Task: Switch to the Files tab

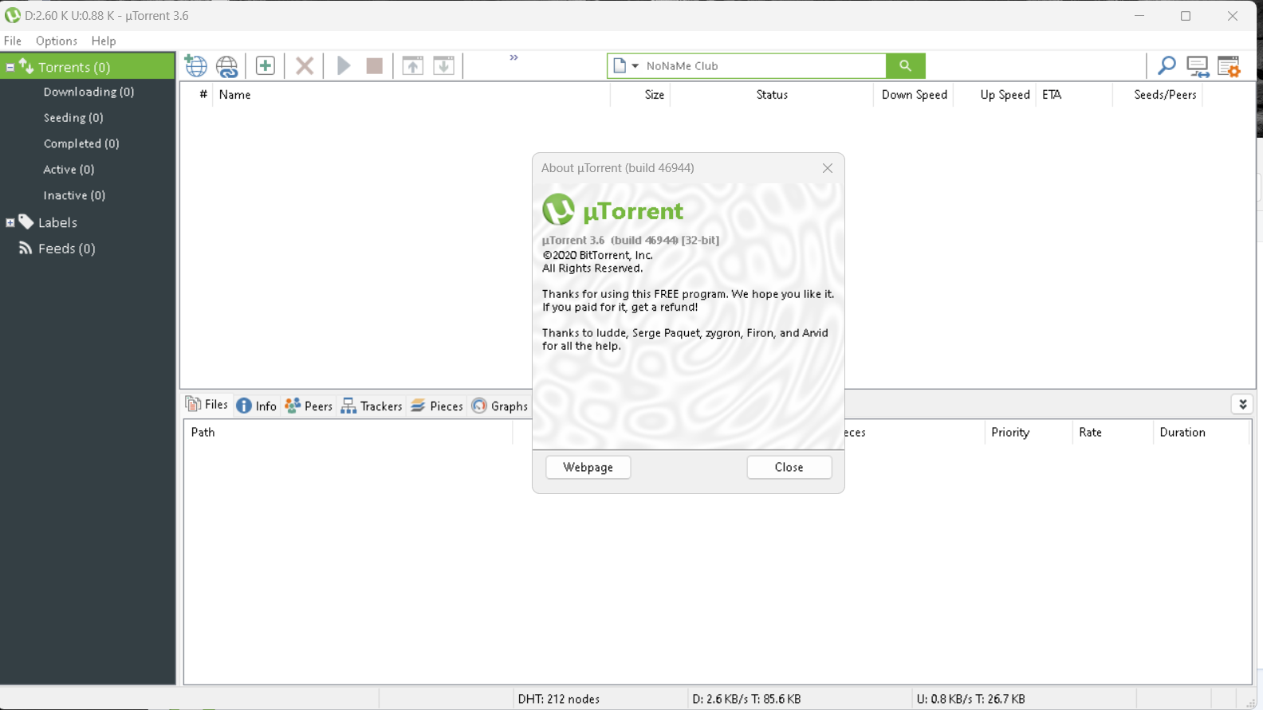Action: (x=207, y=405)
